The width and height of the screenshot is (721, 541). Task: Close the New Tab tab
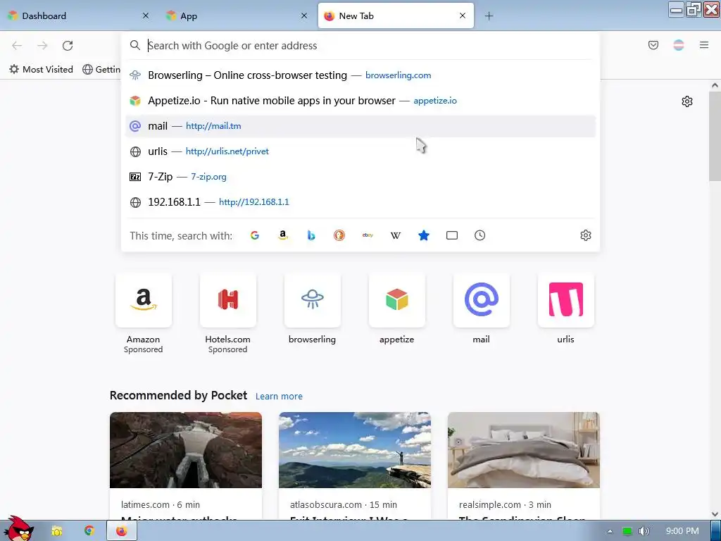pyautogui.click(x=463, y=16)
